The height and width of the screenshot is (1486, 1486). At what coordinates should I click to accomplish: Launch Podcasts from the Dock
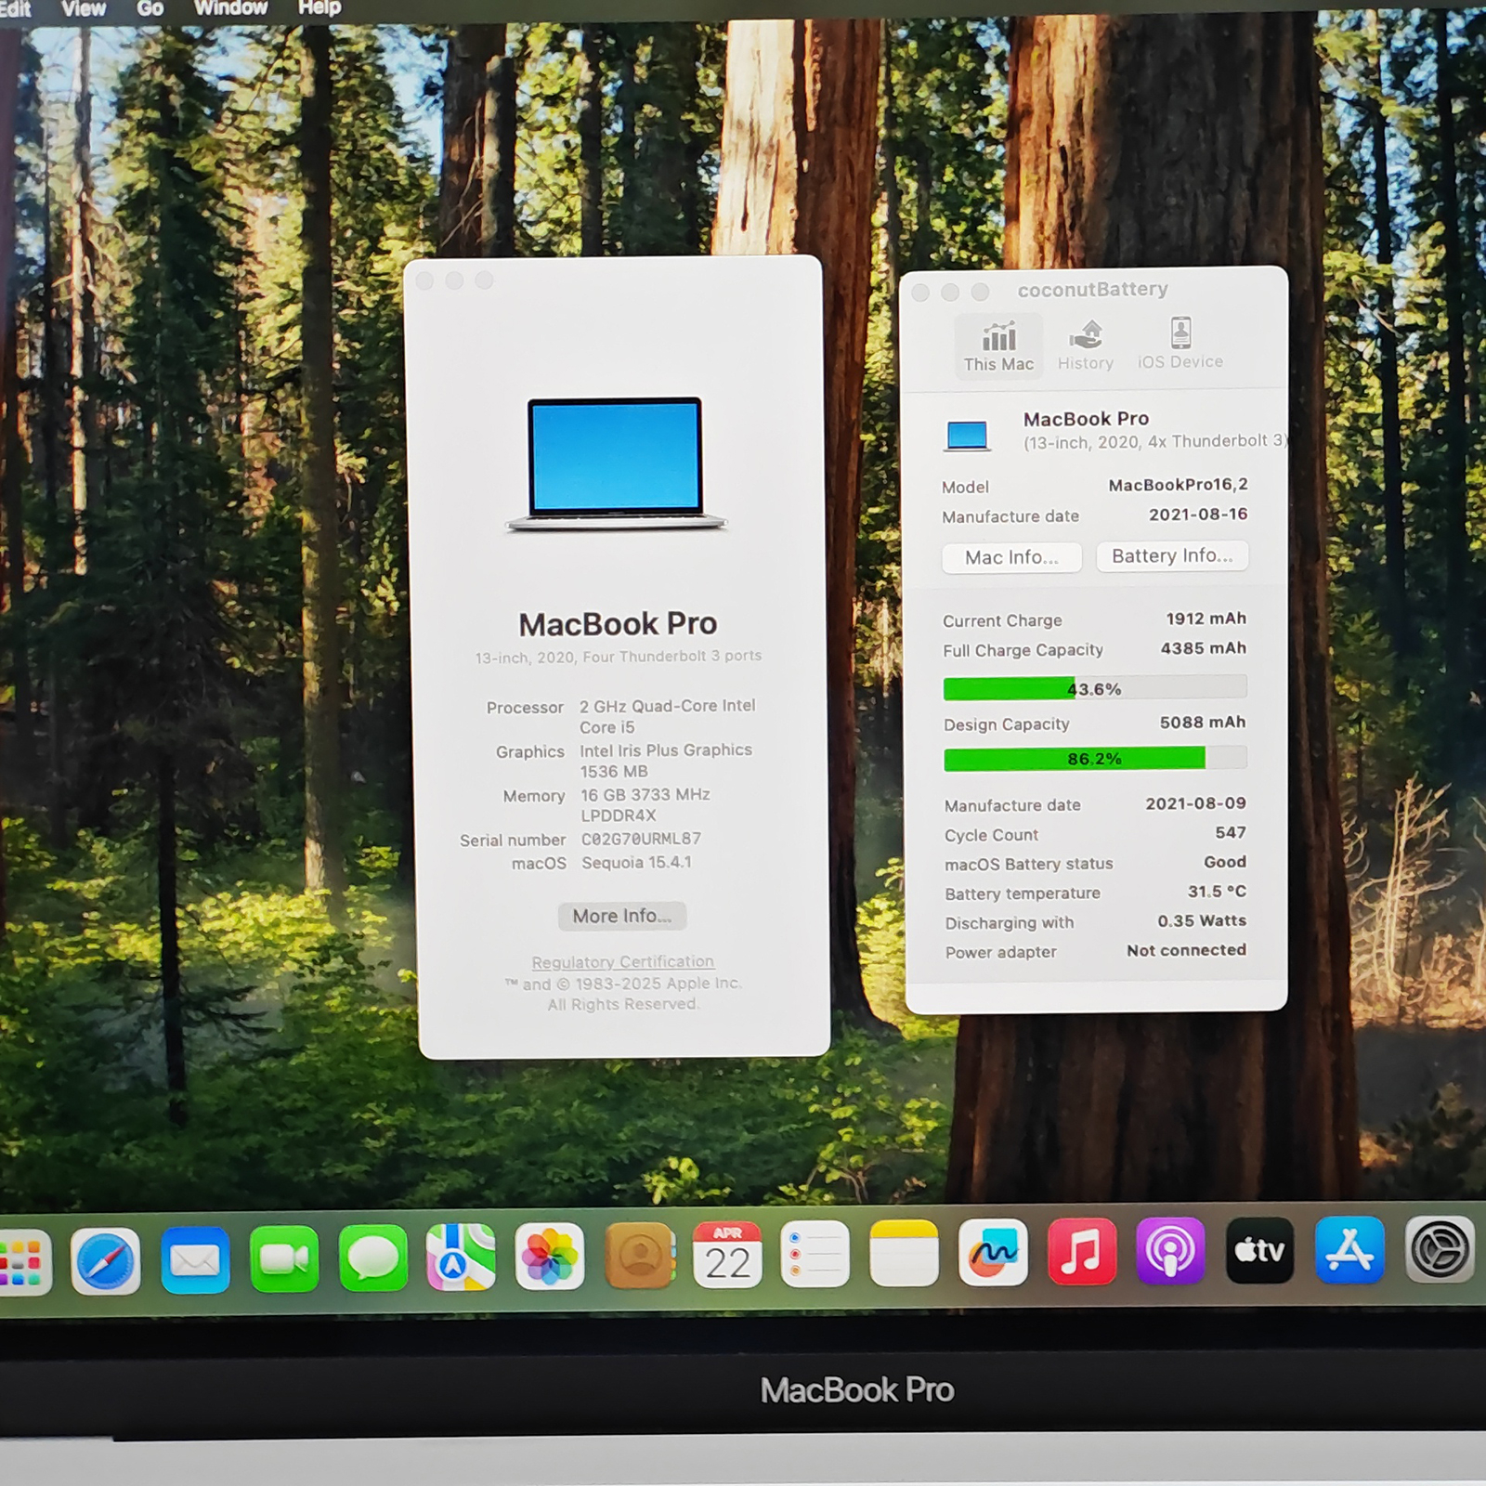(x=1170, y=1251)
